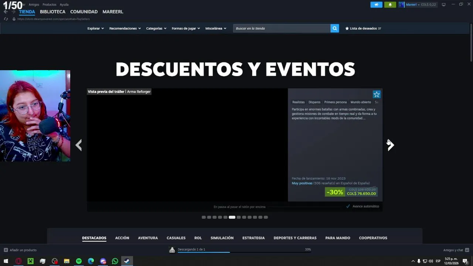Open the Productos menu

click(50, 5)
